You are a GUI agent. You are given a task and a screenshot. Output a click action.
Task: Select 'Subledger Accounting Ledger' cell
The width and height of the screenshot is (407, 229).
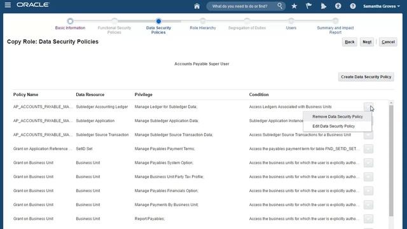pyautogui.click(x=102, y=107)
